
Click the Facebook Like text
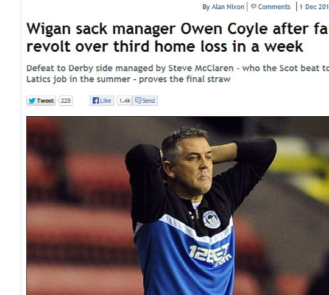coord(105,101)
